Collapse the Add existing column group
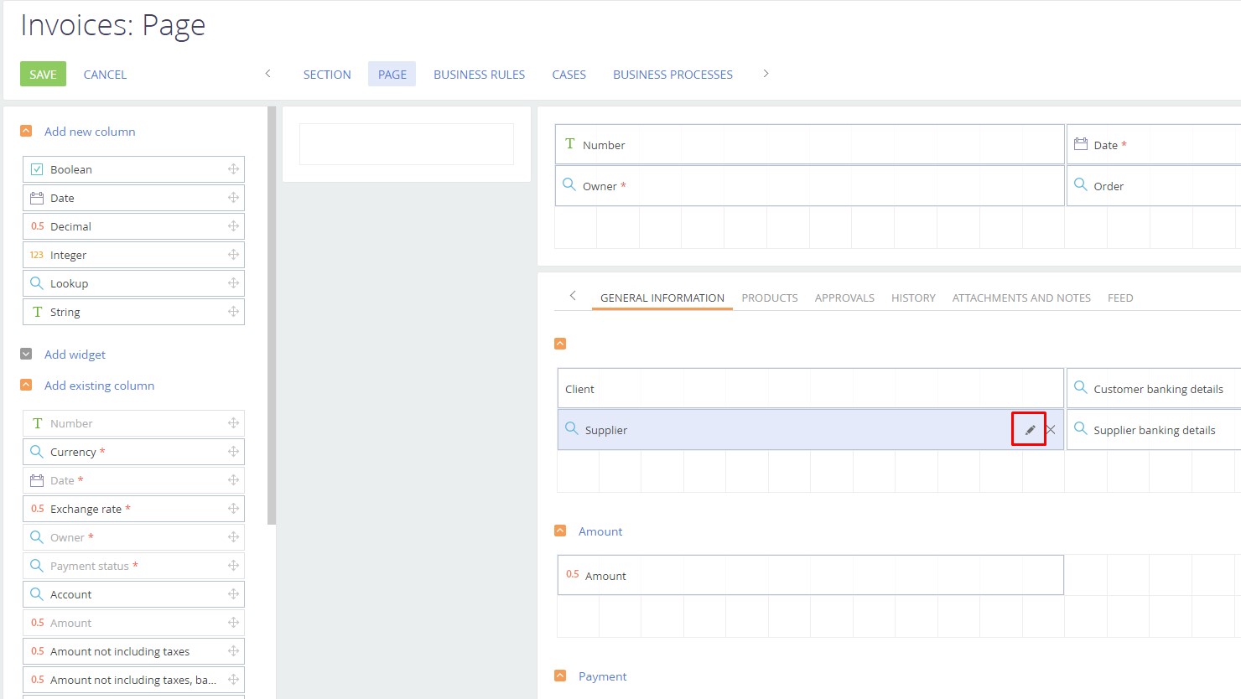The height and width of the screenshot is (699, 1241). [x=26, y=385]
